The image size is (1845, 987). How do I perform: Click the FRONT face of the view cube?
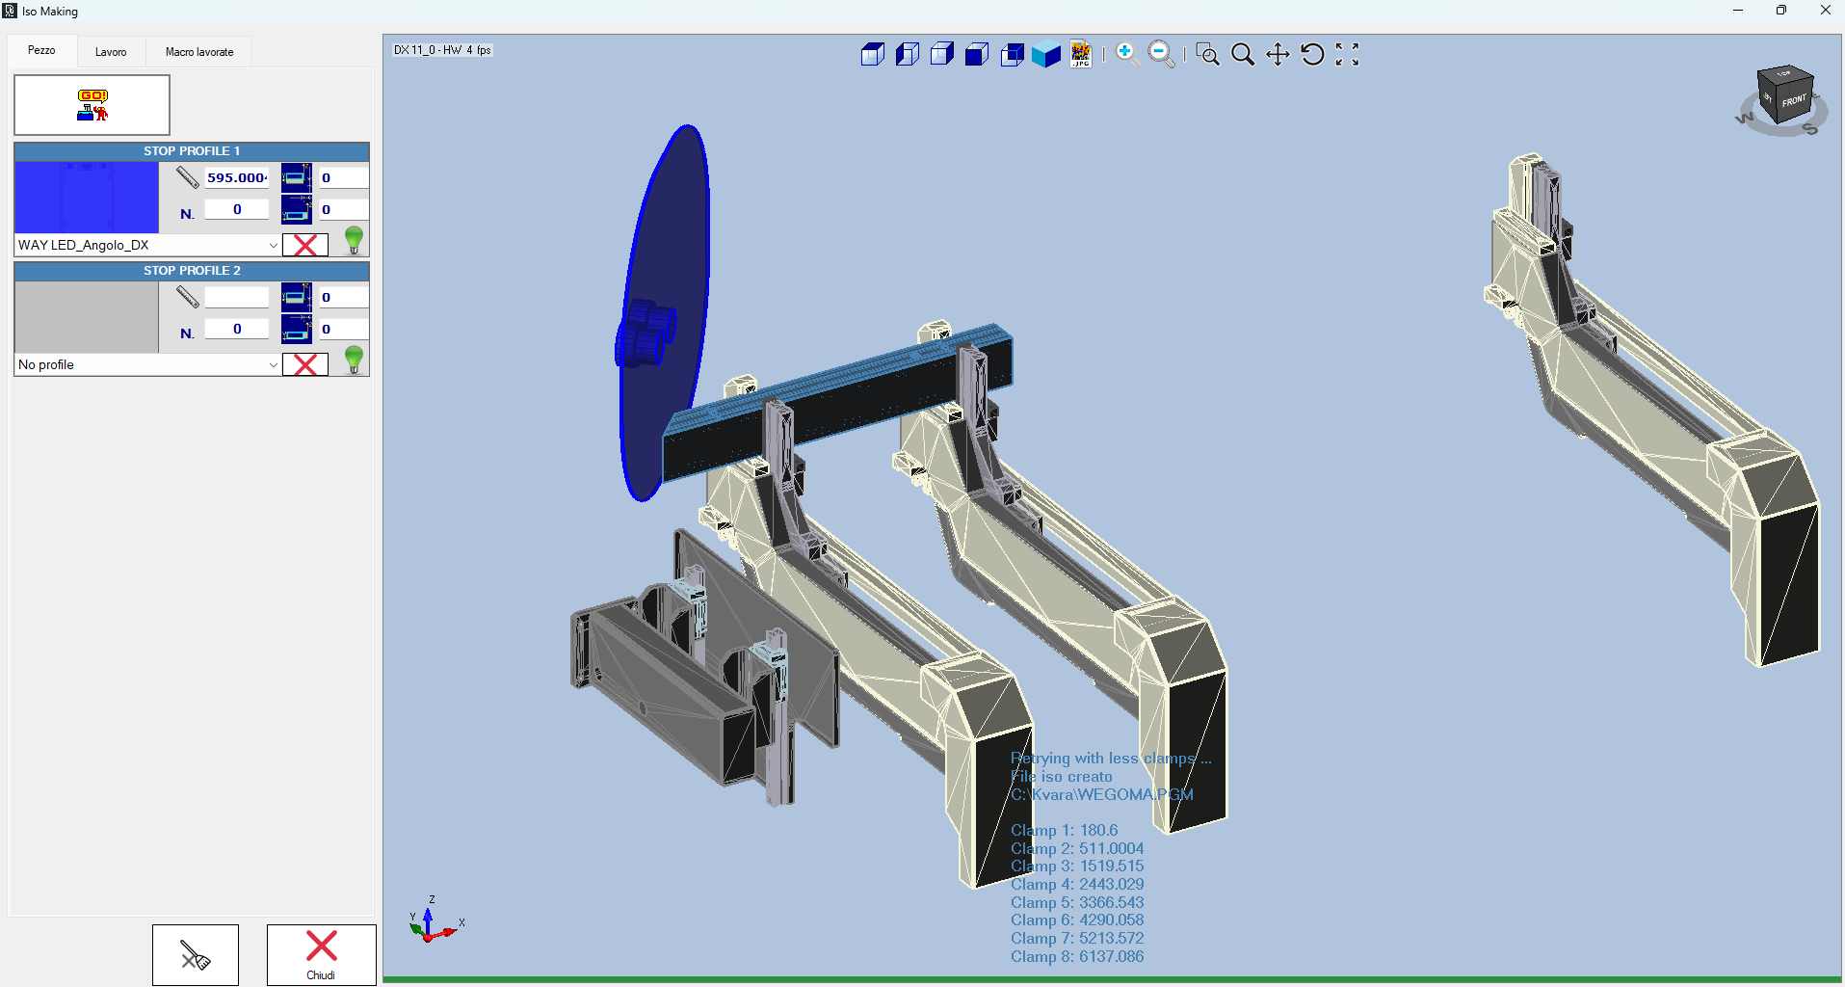[1793, 101]
